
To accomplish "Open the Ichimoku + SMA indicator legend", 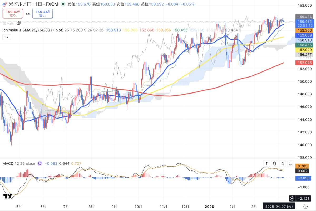I will (x=33, y=30).
